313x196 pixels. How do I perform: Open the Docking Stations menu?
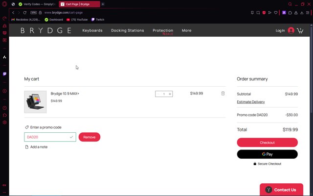128,30
